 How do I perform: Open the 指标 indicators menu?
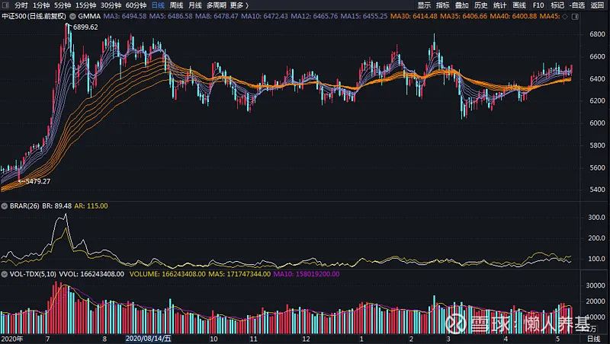[443, 5]
